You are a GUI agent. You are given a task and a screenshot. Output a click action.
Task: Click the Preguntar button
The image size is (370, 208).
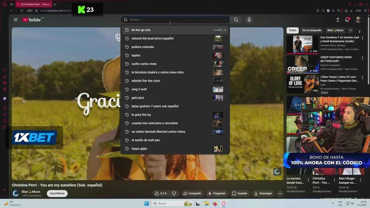tap(217, 193)
